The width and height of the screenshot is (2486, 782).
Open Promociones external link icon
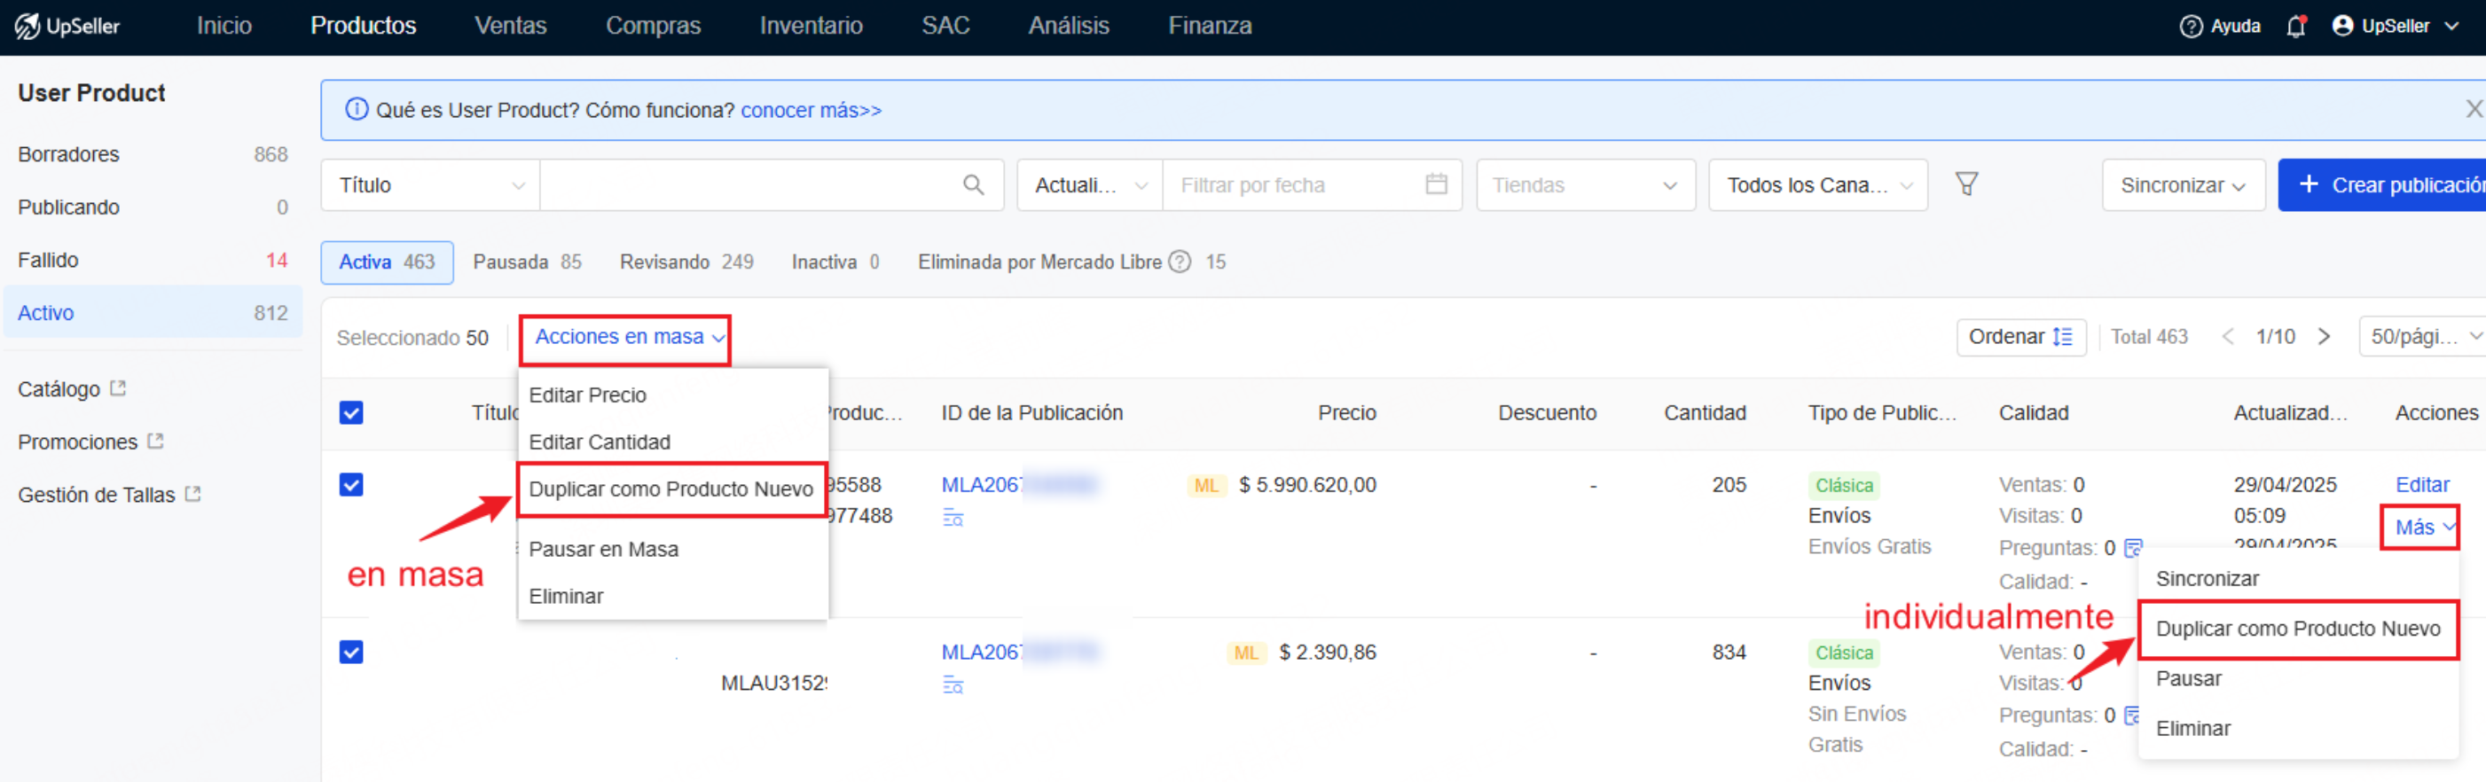pyautogui.click(x=155, y=441)
